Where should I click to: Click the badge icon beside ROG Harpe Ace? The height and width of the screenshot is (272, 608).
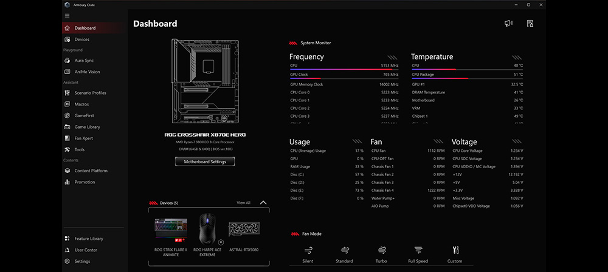click(221, 242)
